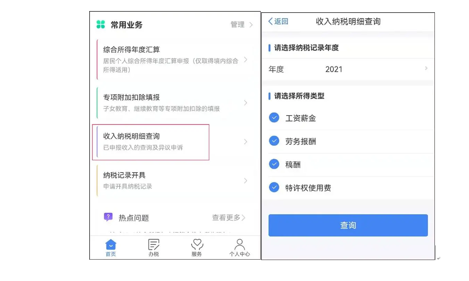469x281 pixels.
Task: Tap the green clover 常用业务 icon
Action: [101, 25]
